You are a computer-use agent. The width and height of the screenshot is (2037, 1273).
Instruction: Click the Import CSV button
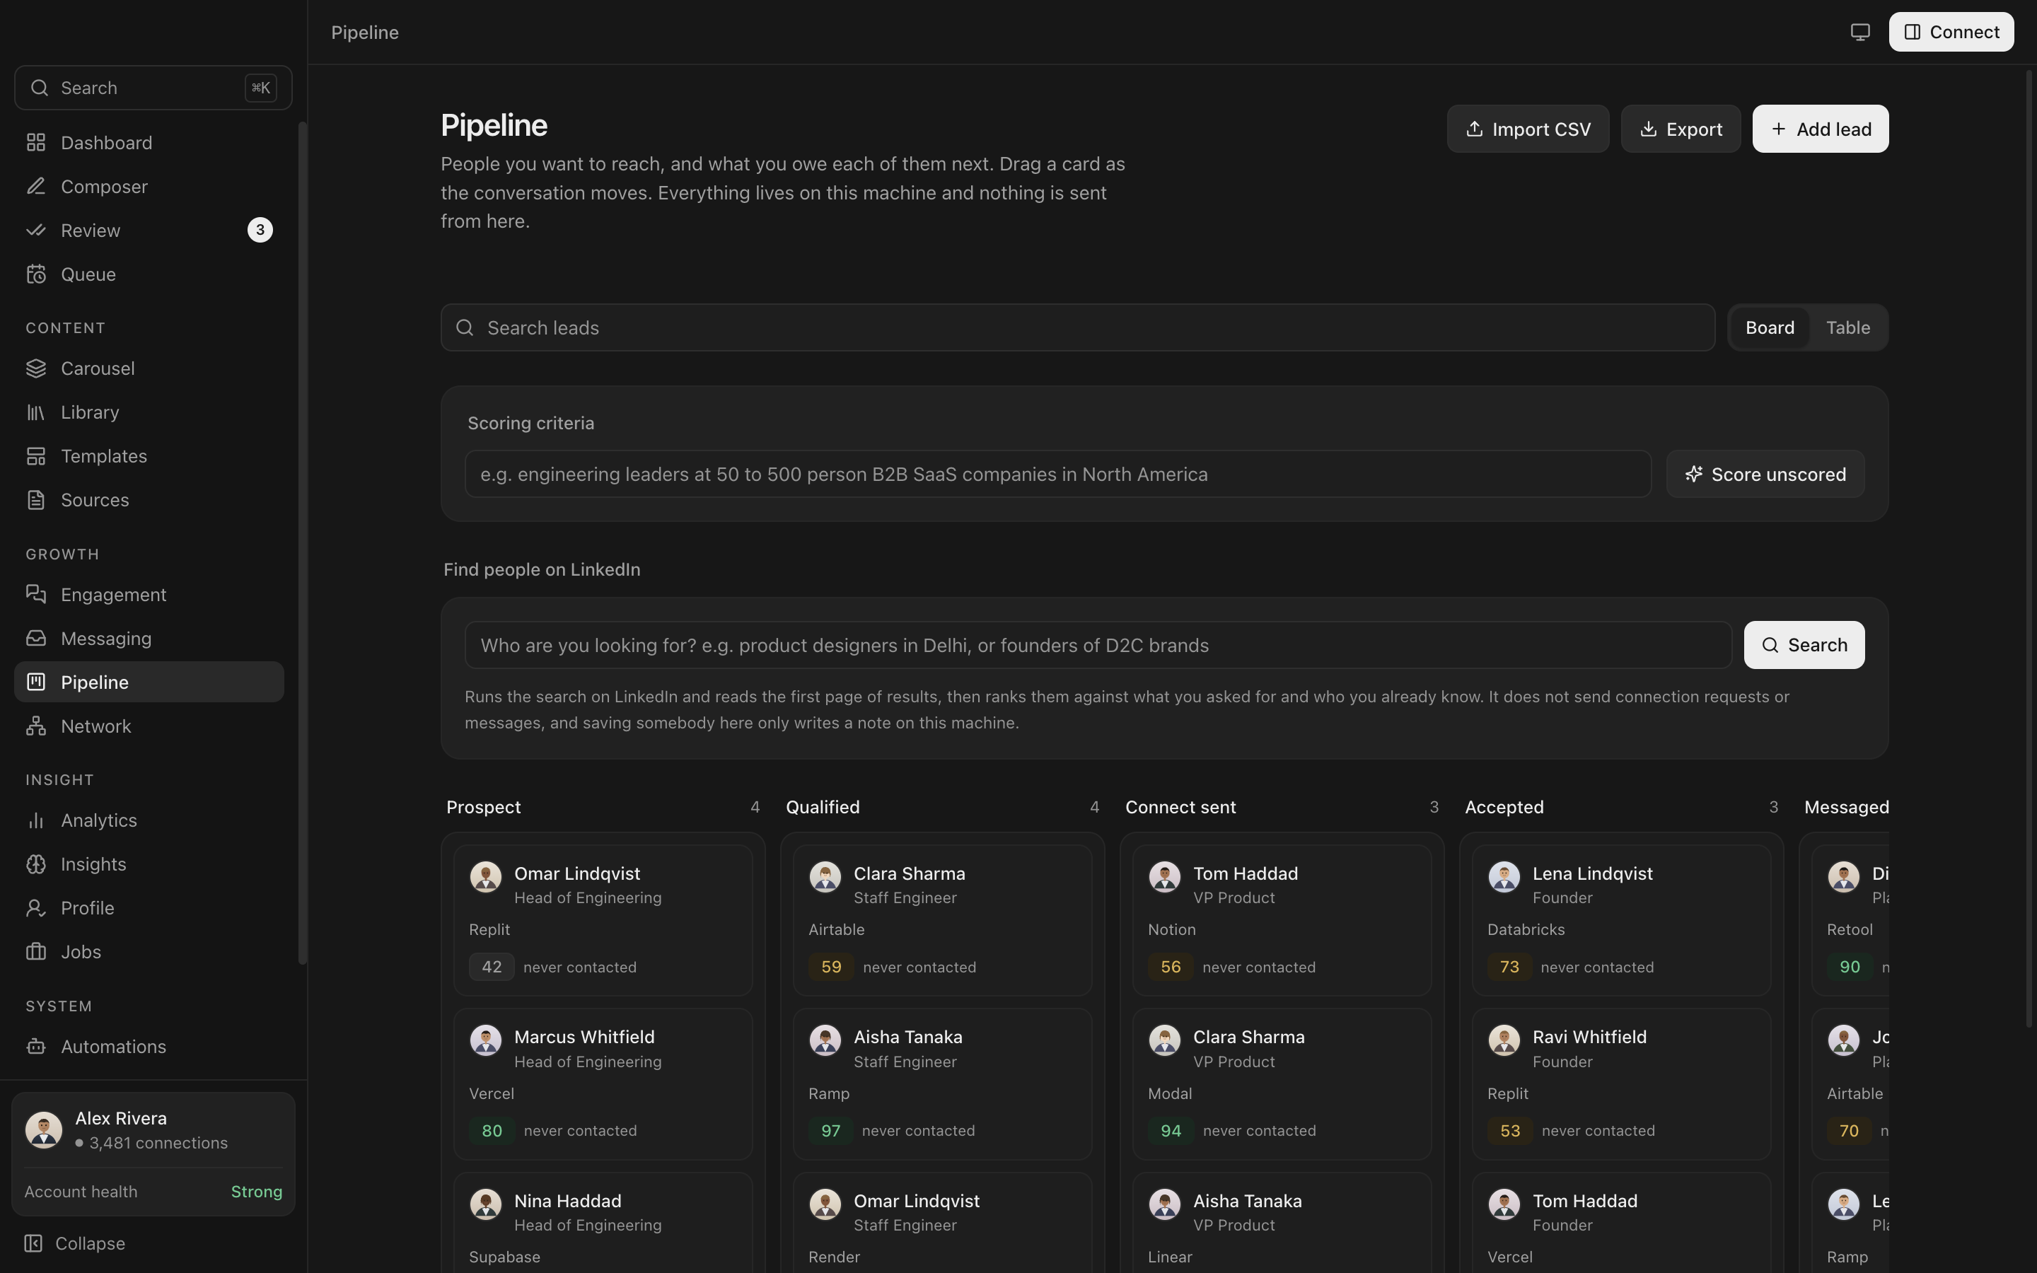click(x=1528, y=129)
